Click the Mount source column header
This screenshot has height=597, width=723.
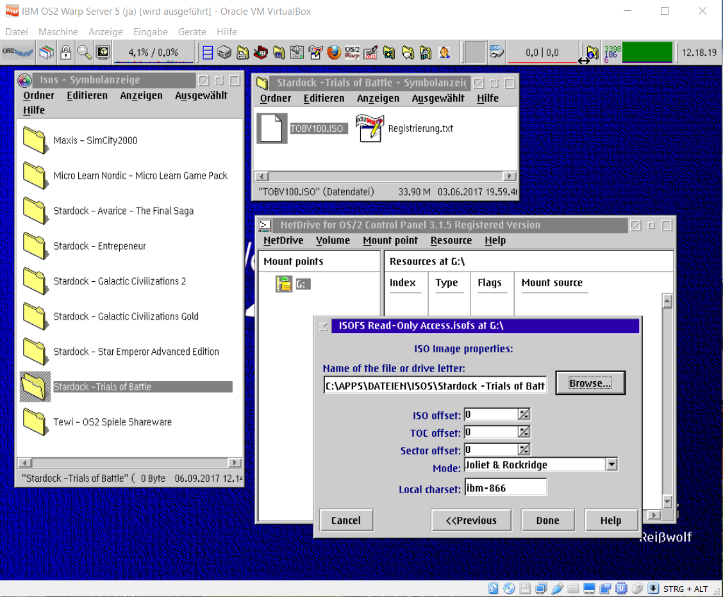552,282
